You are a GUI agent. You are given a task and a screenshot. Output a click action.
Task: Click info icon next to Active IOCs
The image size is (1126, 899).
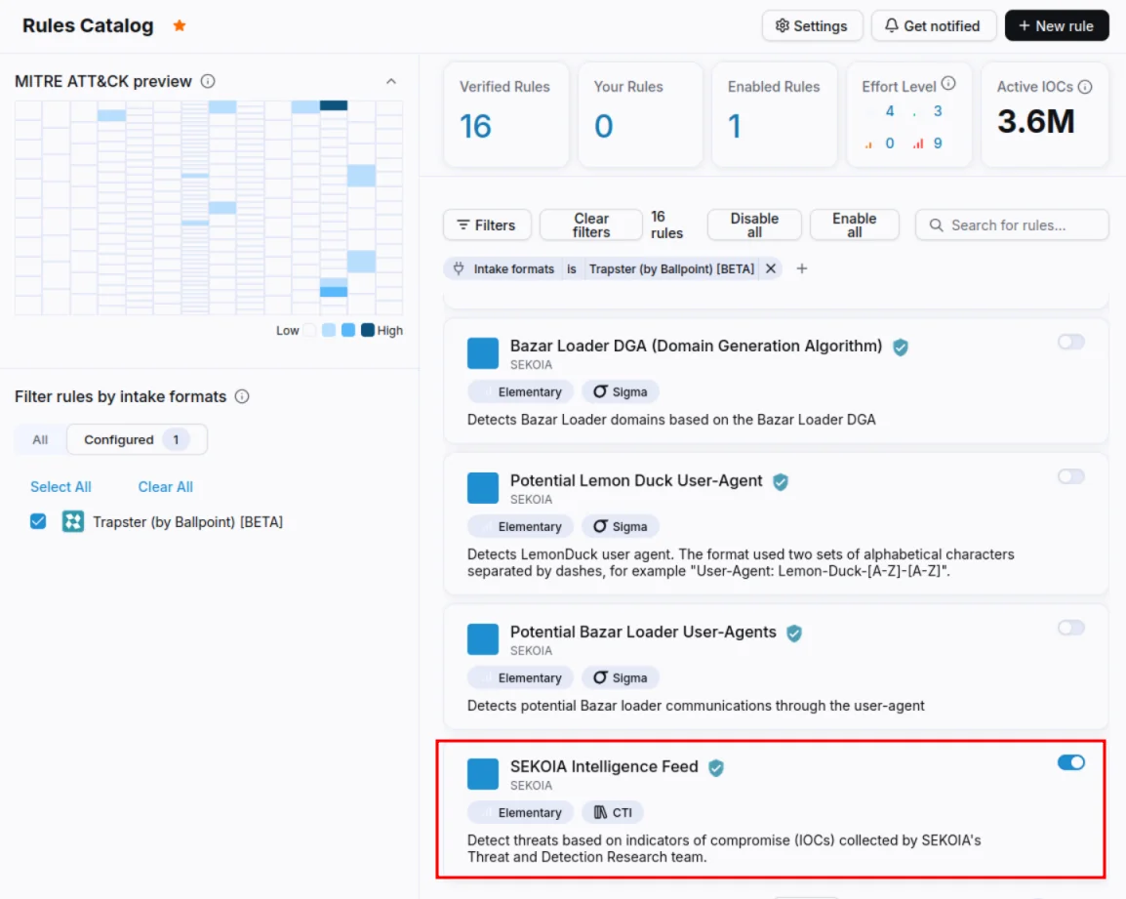pyautogui.click(x=1085, y=87)
